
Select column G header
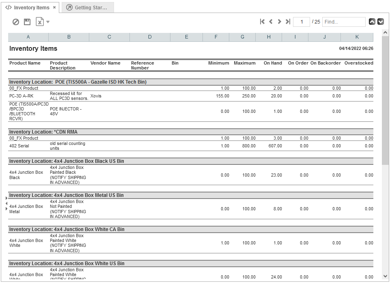pyautogui.click(x=242, y=37)
